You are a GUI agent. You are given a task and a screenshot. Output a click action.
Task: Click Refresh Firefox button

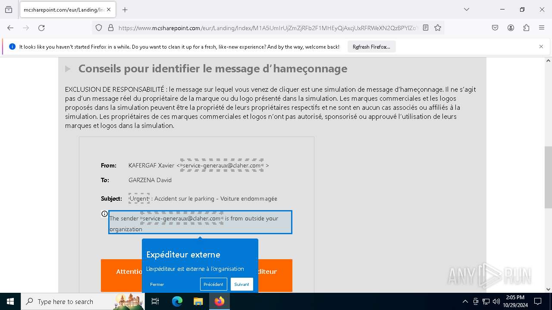(x=371, y=46)
